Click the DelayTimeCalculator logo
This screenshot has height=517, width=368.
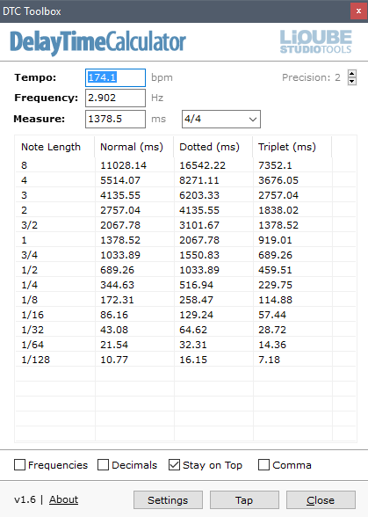click(x=97, y=42)
